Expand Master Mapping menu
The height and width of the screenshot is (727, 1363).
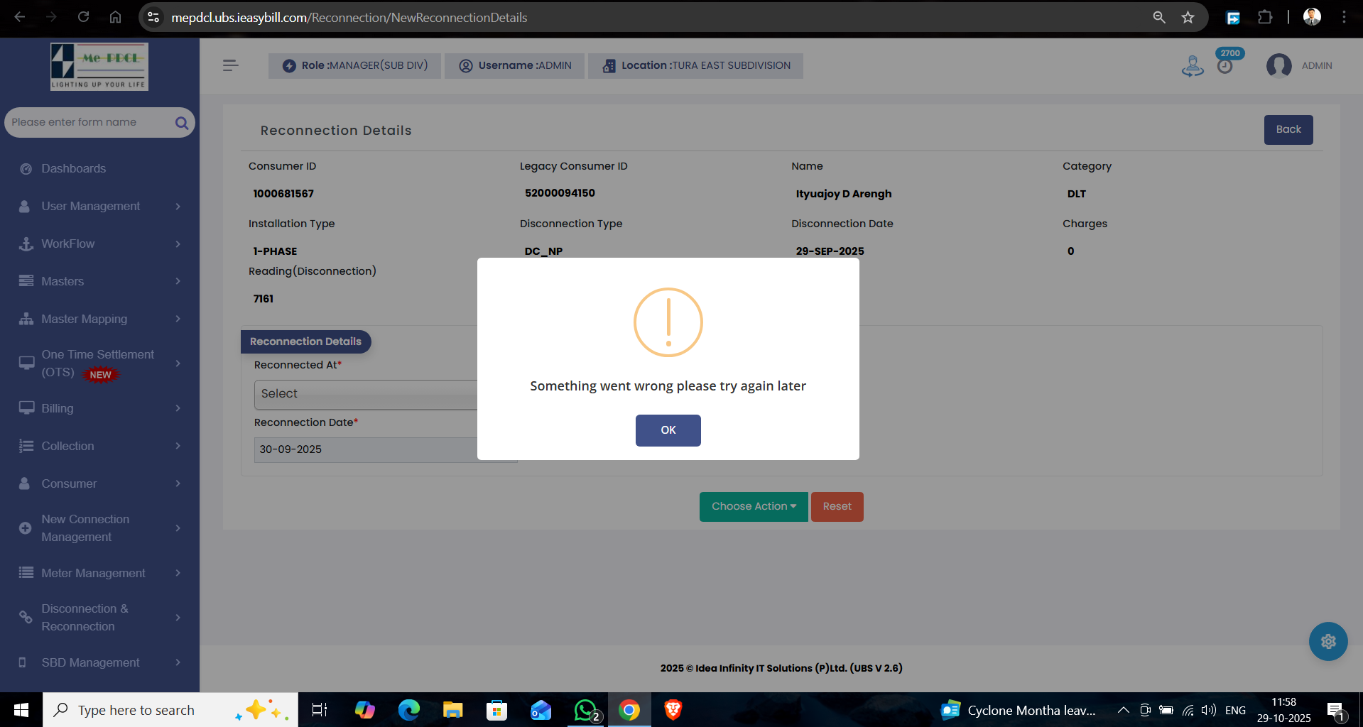(x=99, y=319)
